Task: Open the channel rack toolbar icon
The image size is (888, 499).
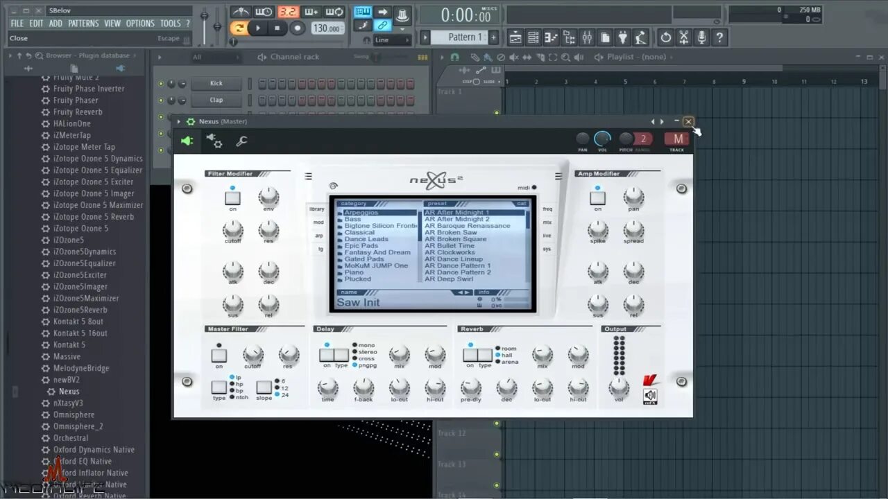Action: click(533, 37)
